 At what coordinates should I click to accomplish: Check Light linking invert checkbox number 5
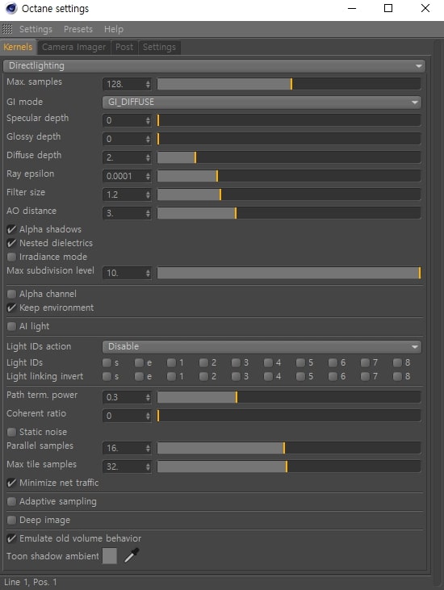click(x=300, y=376)
